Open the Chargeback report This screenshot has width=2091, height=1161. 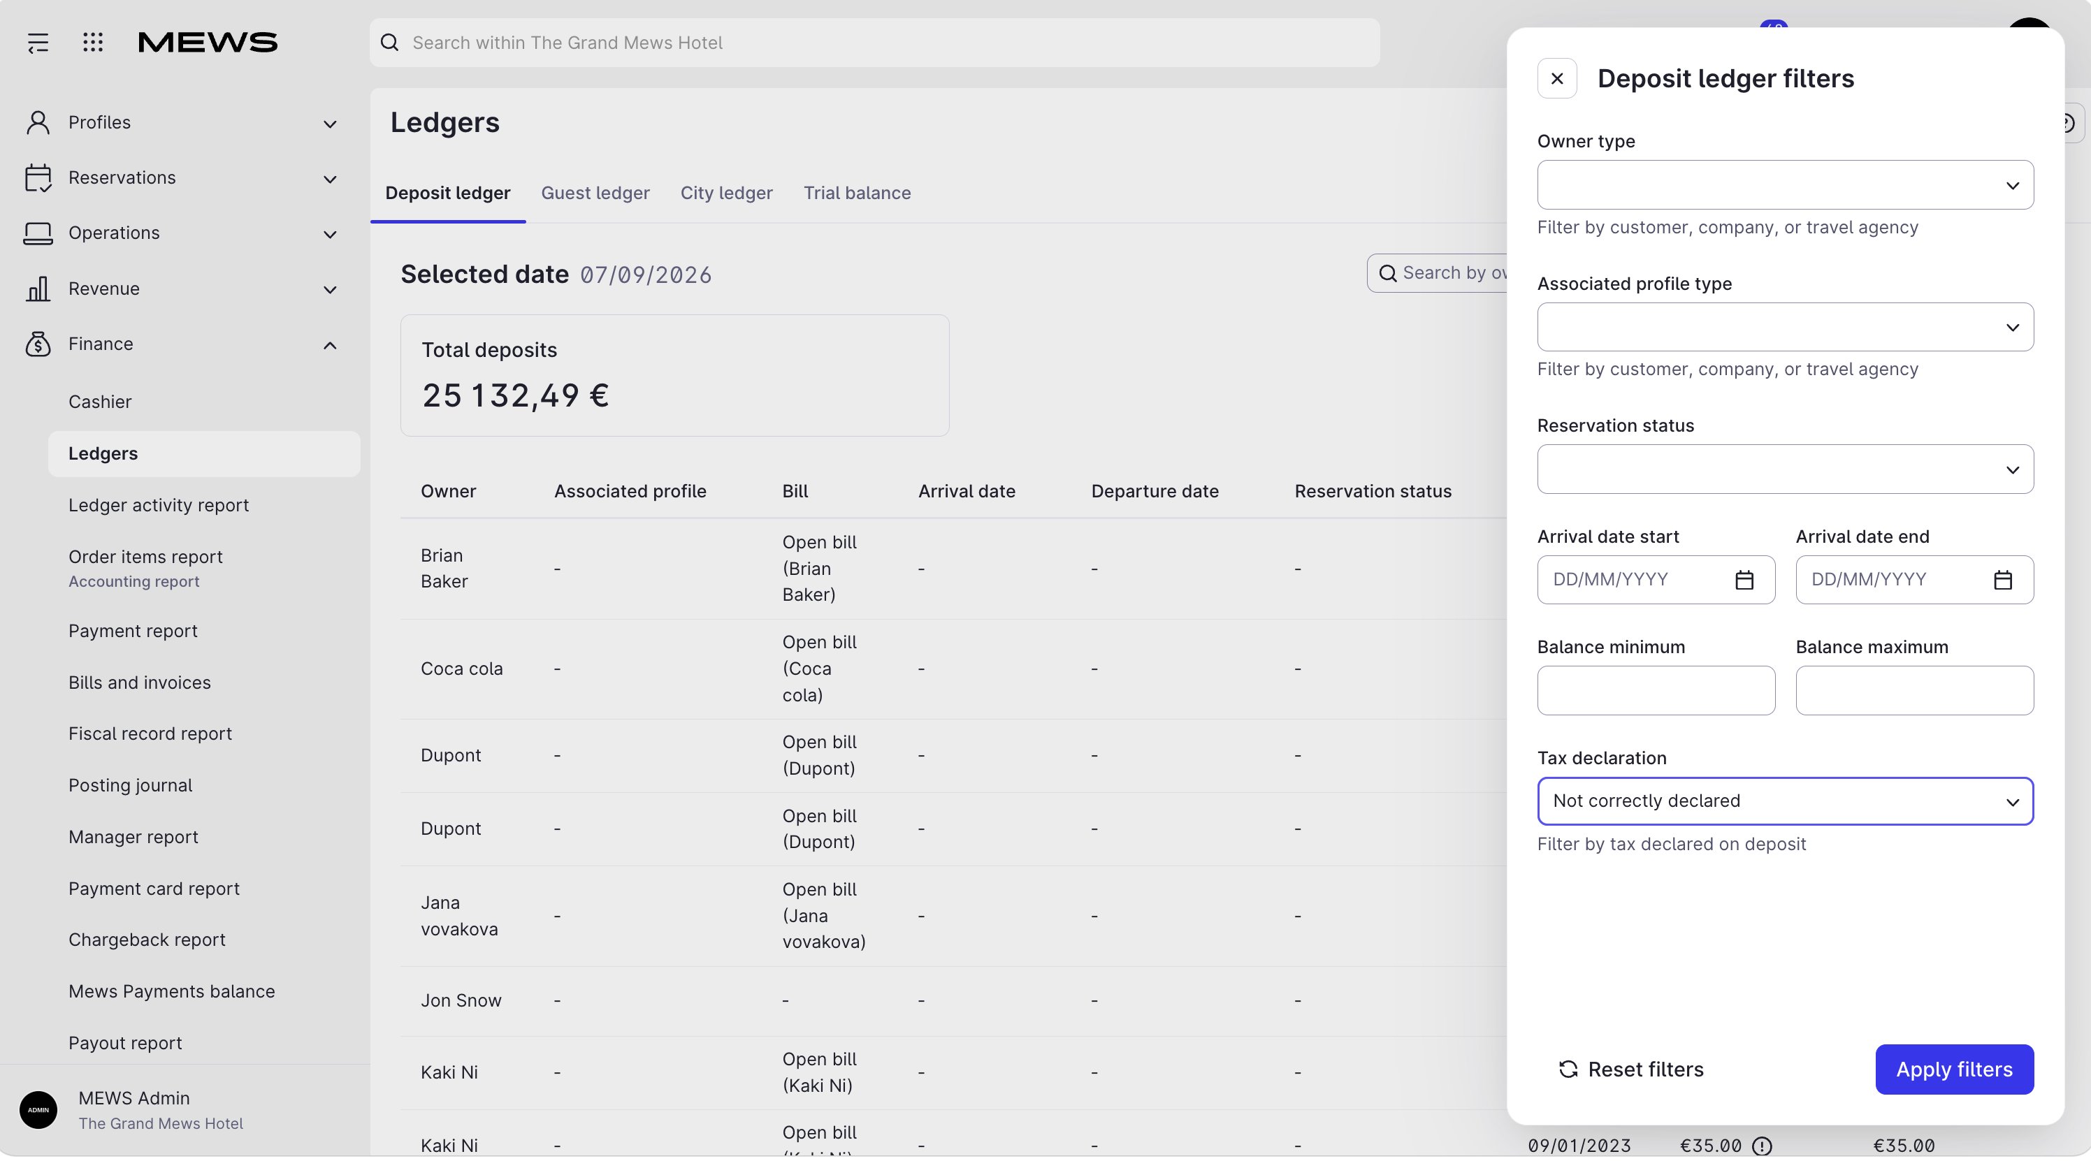(147, 940)
